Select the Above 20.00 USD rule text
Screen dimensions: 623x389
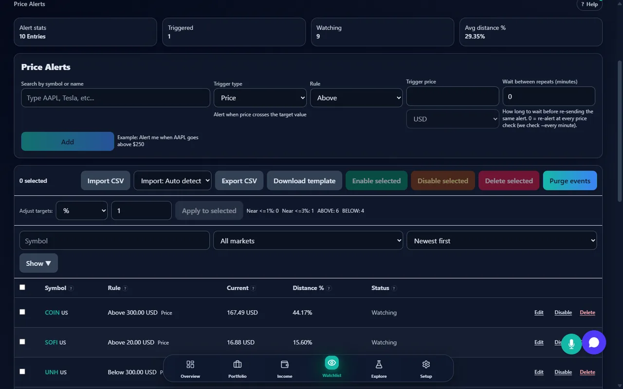131,342
